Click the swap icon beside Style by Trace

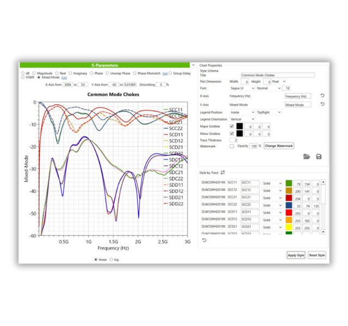coord(222,173)
